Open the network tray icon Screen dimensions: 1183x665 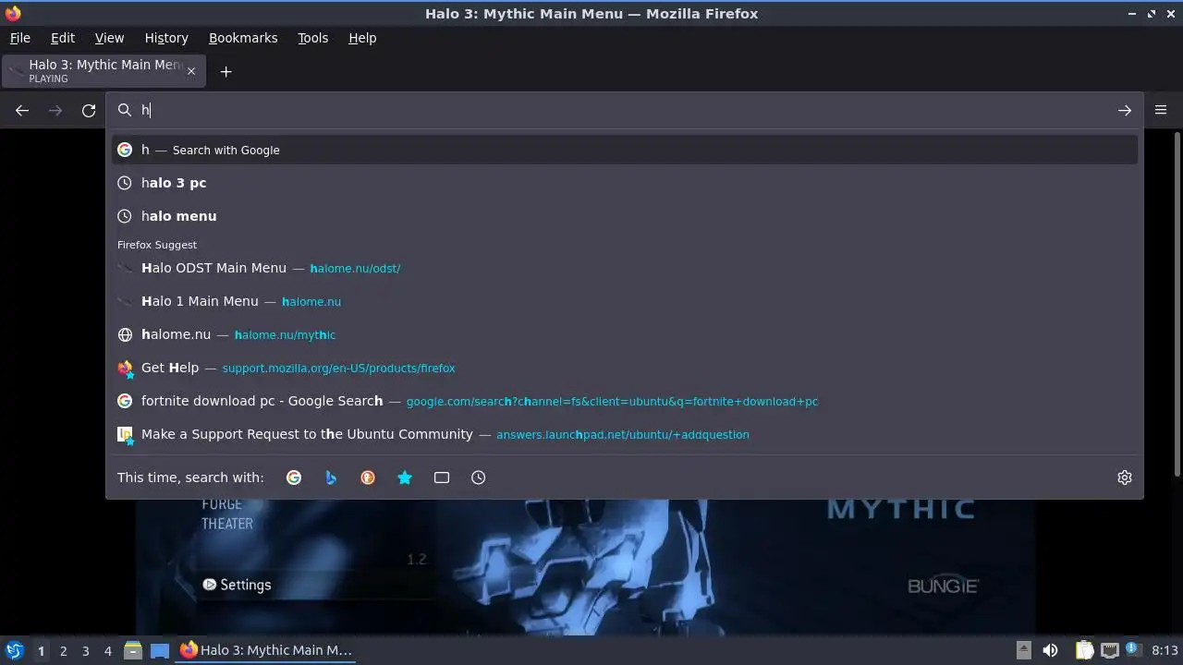(x=1110, y=650)
